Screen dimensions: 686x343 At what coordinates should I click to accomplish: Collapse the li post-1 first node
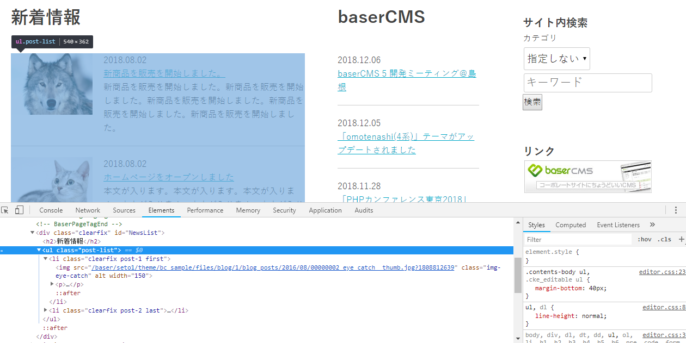[x=46, y=259]
